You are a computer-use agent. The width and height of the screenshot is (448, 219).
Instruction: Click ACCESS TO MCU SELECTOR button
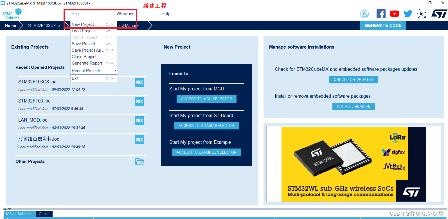click(x=206, y=99)
